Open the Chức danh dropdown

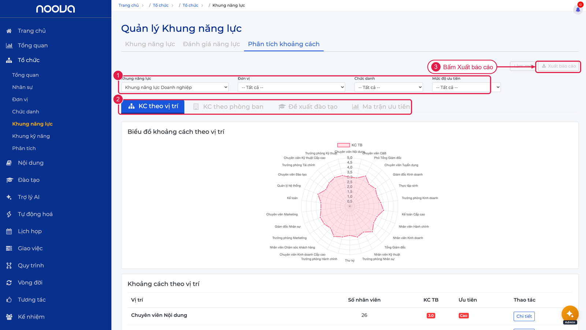[x=389, y=87]
